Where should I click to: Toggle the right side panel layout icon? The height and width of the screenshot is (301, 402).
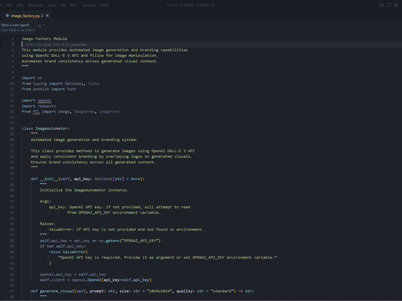(x=388, y=5)
